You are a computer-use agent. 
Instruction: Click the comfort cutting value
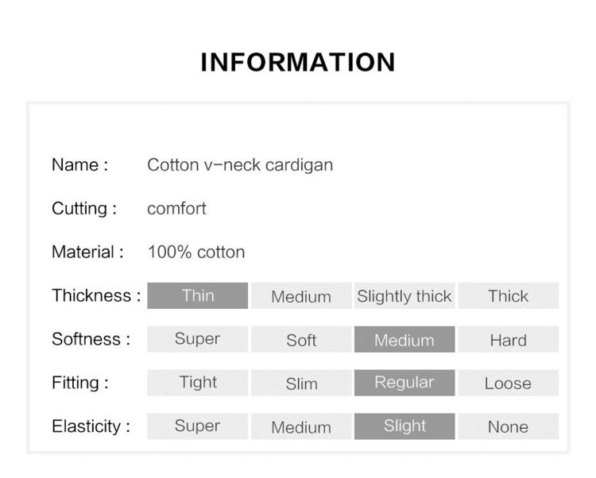(176, 209)
